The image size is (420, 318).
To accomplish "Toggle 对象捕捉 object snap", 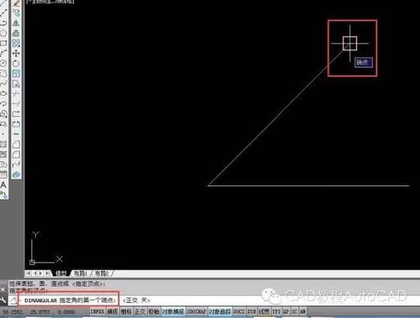I will point(173,311).
